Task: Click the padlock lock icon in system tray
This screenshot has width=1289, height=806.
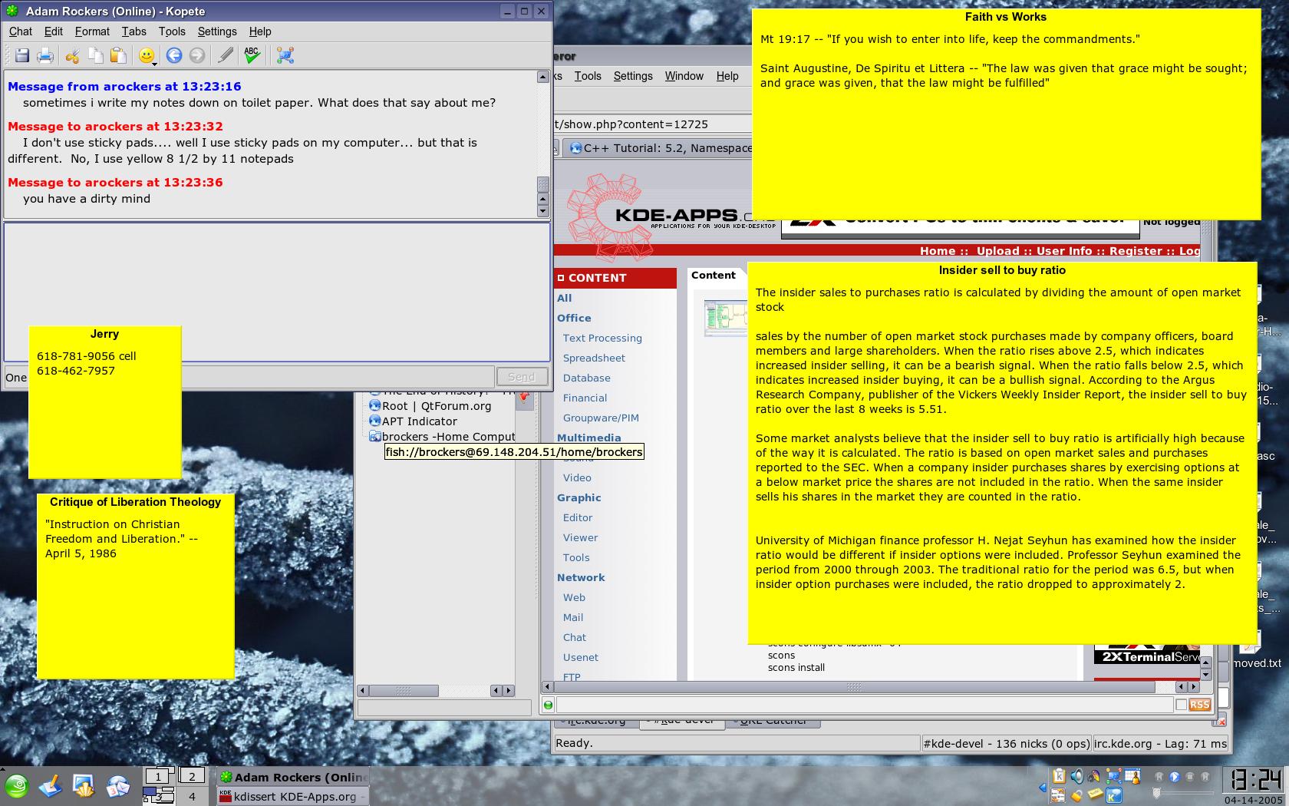Action: (x=1077, y=796)
